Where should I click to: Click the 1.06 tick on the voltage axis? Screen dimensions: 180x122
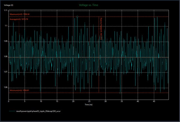(x=5, y=88)
